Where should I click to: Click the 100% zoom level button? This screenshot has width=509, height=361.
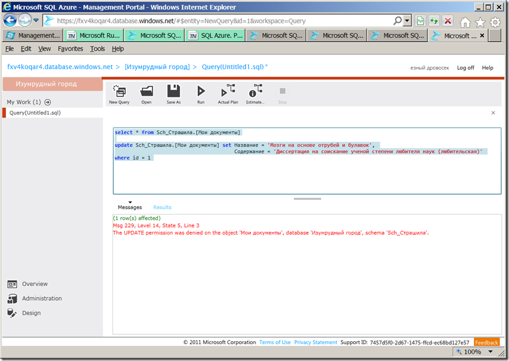tap(469, 351)
